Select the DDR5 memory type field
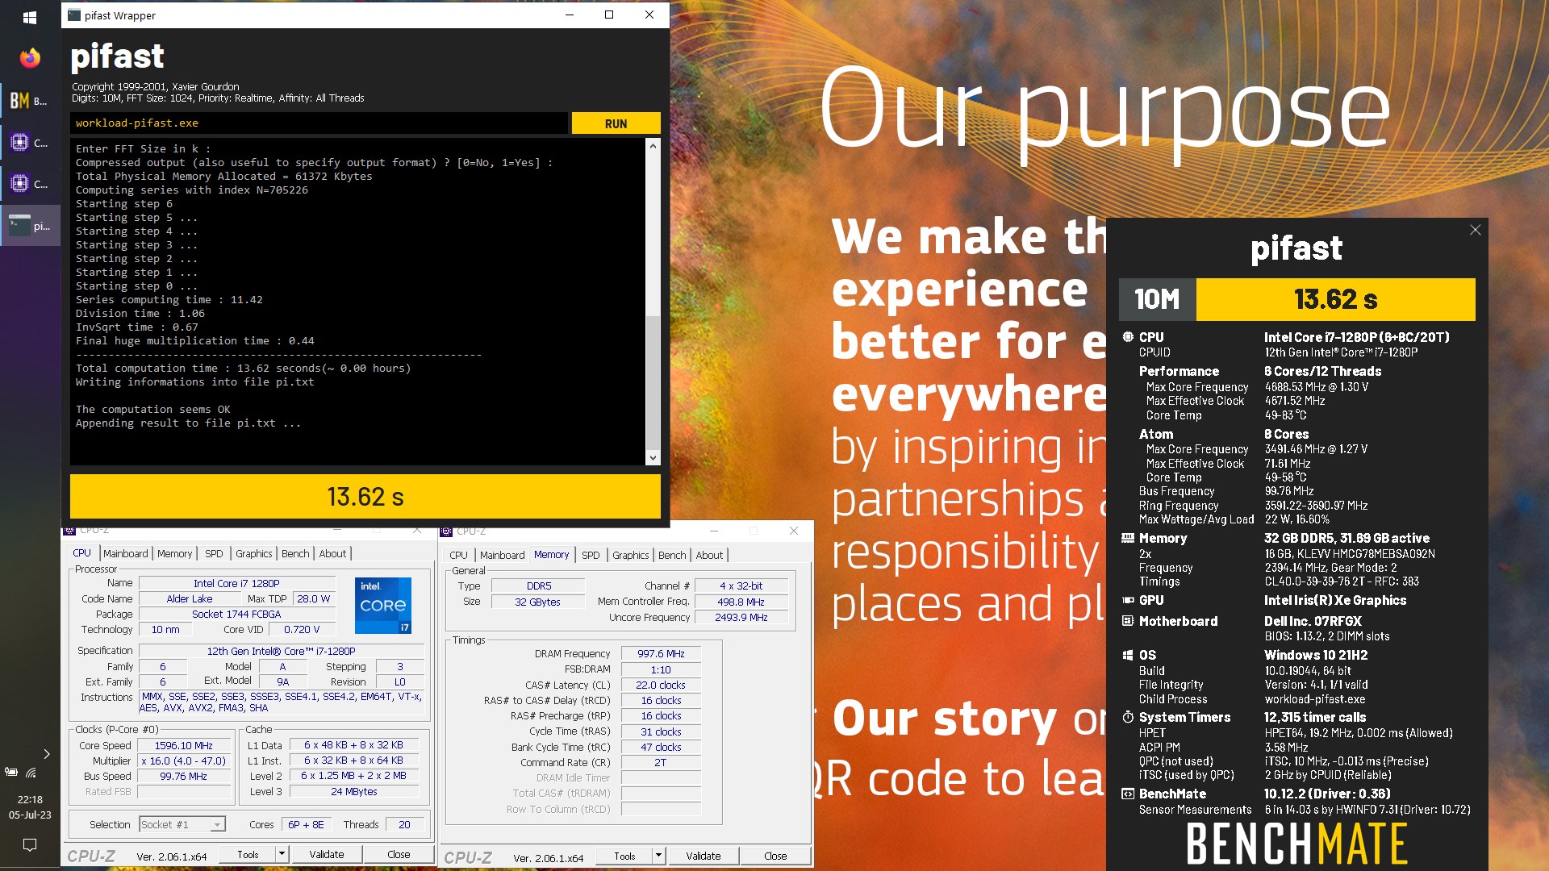 pos(539,586)
